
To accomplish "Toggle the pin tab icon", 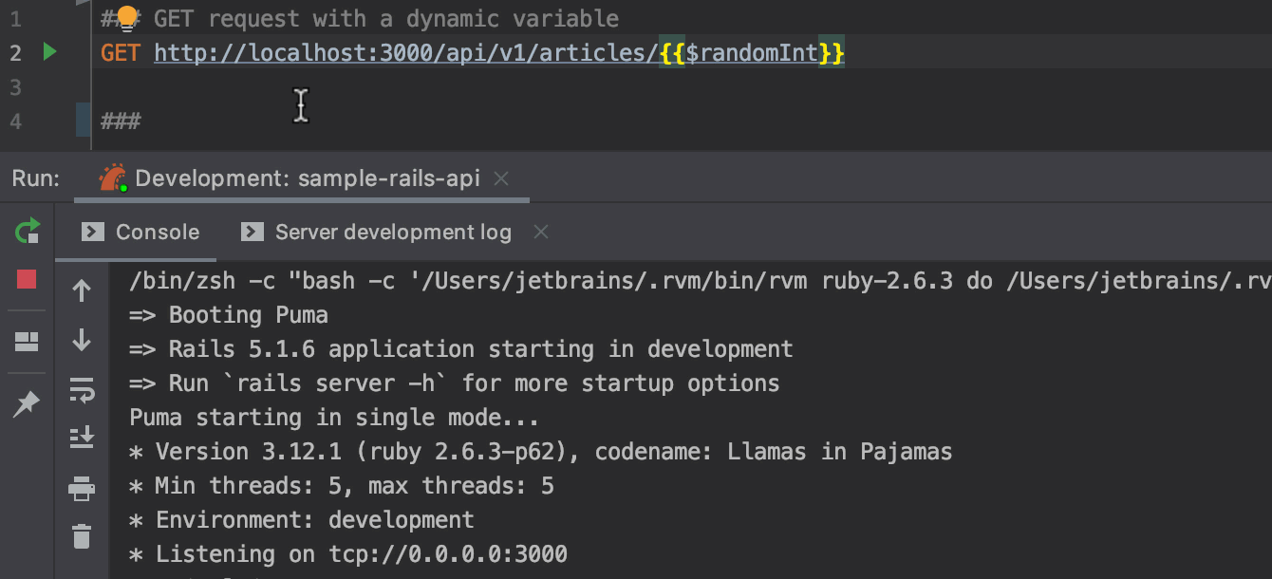I will tap(27, 404).
